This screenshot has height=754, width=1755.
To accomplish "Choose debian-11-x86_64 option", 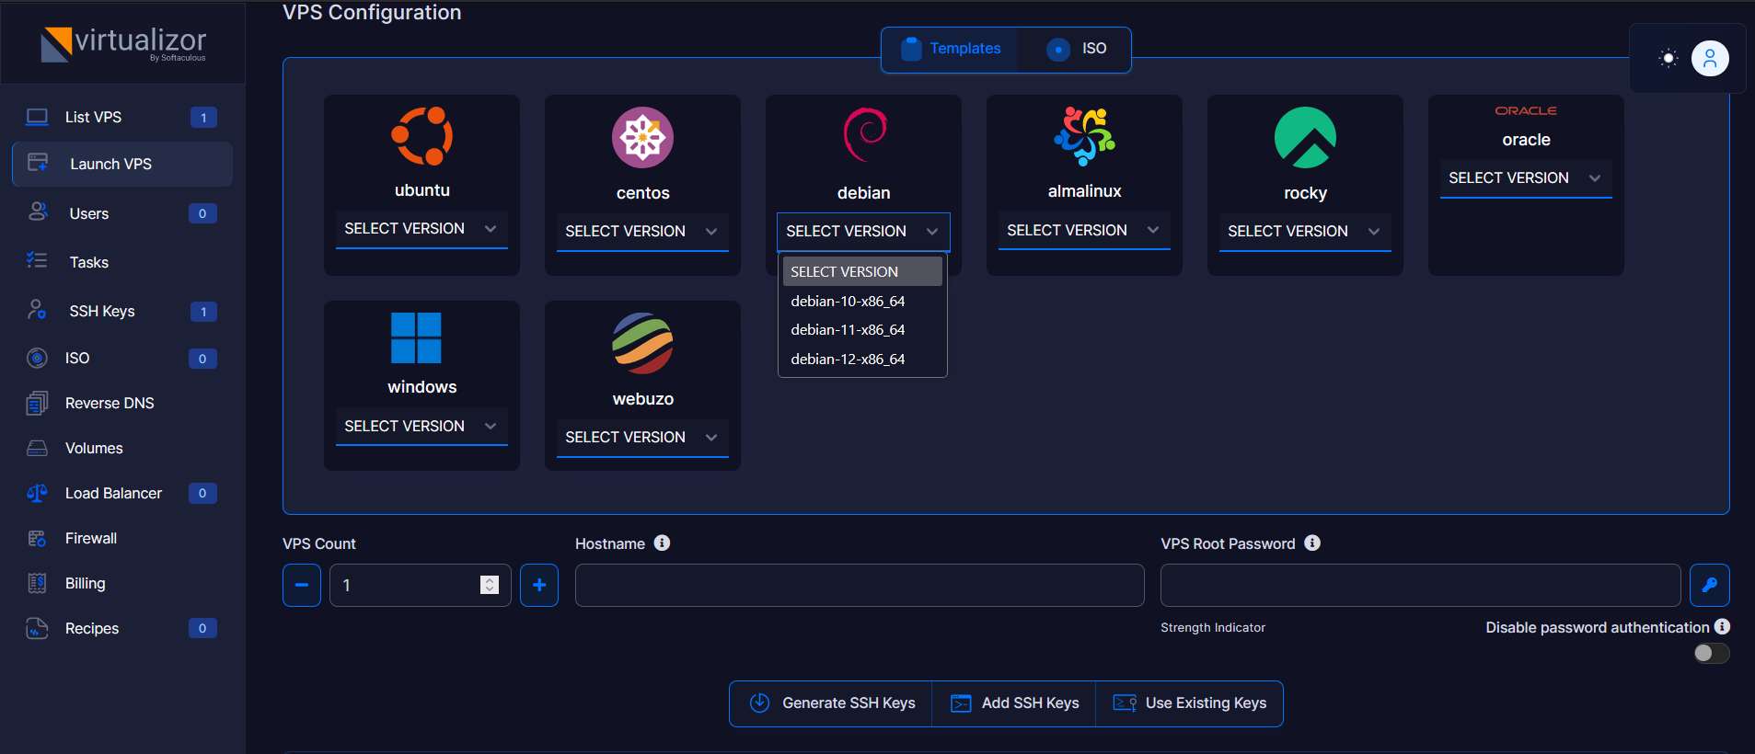I will [862, 329].
